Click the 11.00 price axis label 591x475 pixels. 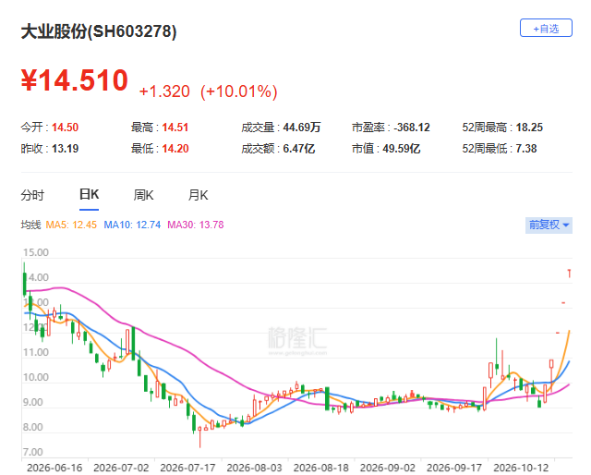(x=36, y=352)
